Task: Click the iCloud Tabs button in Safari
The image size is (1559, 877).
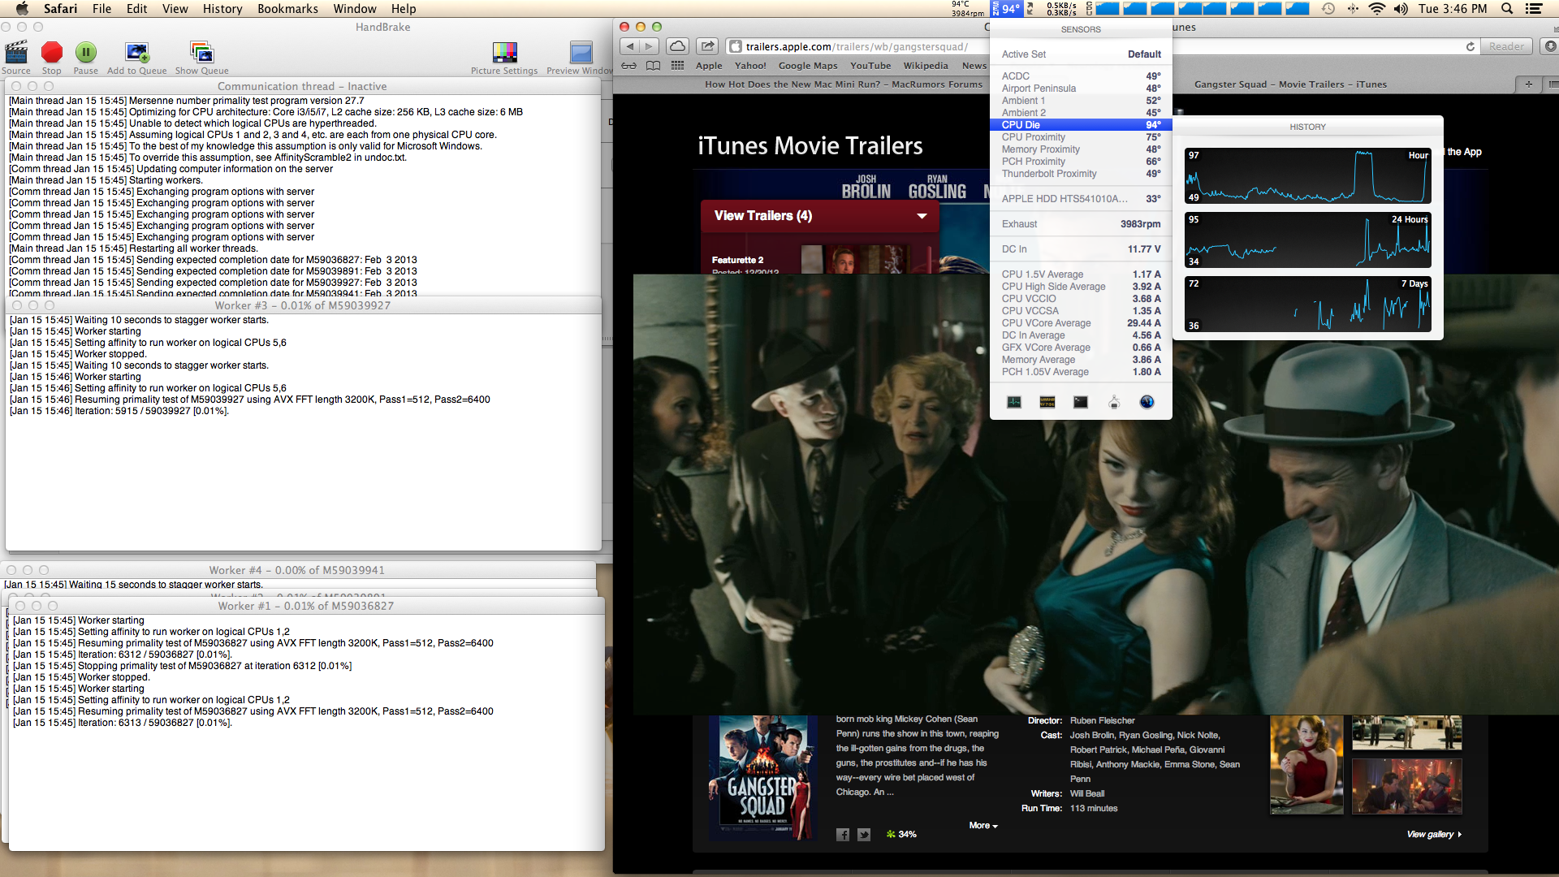Action: pos(678,46)
